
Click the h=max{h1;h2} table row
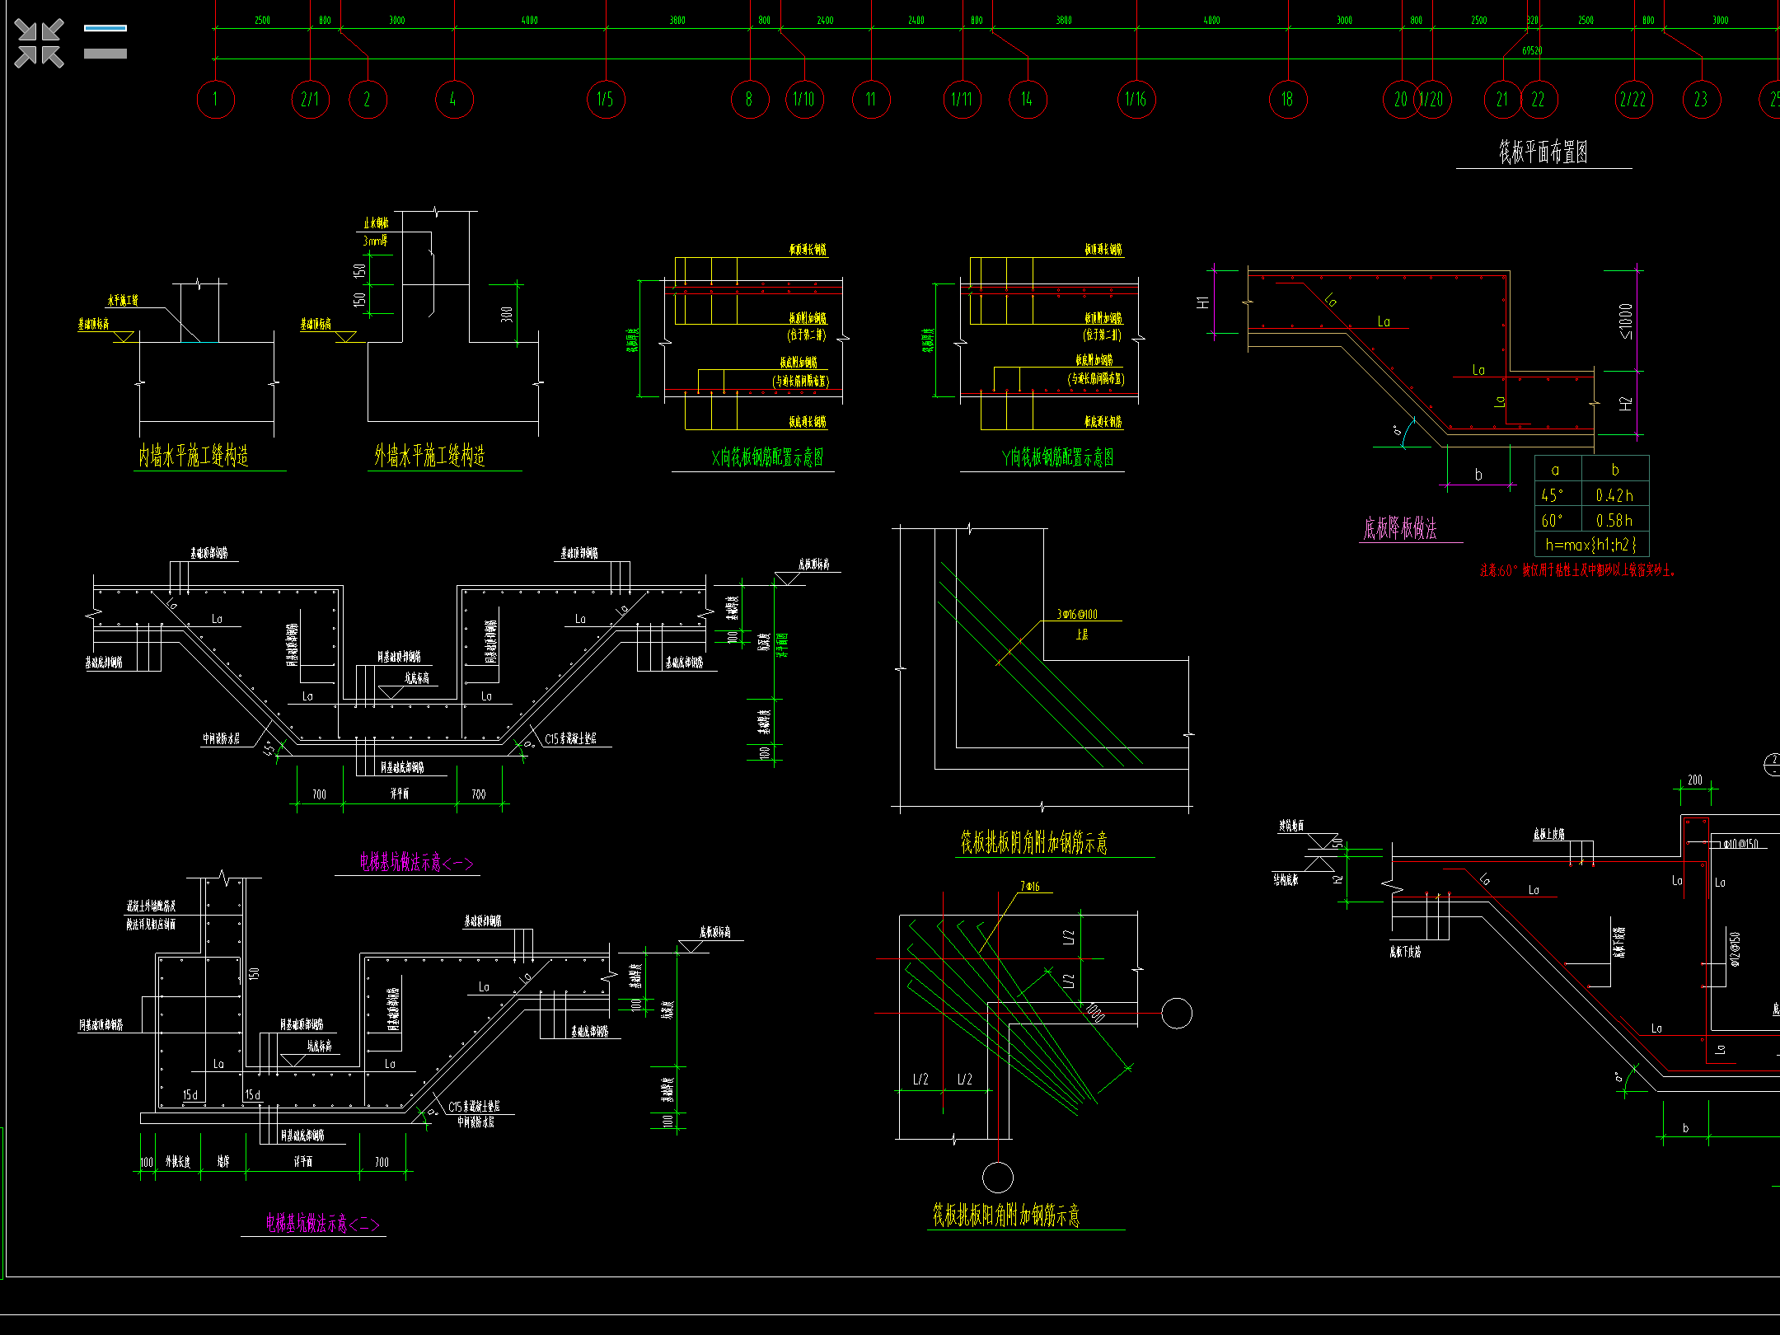pos(1591,545)
